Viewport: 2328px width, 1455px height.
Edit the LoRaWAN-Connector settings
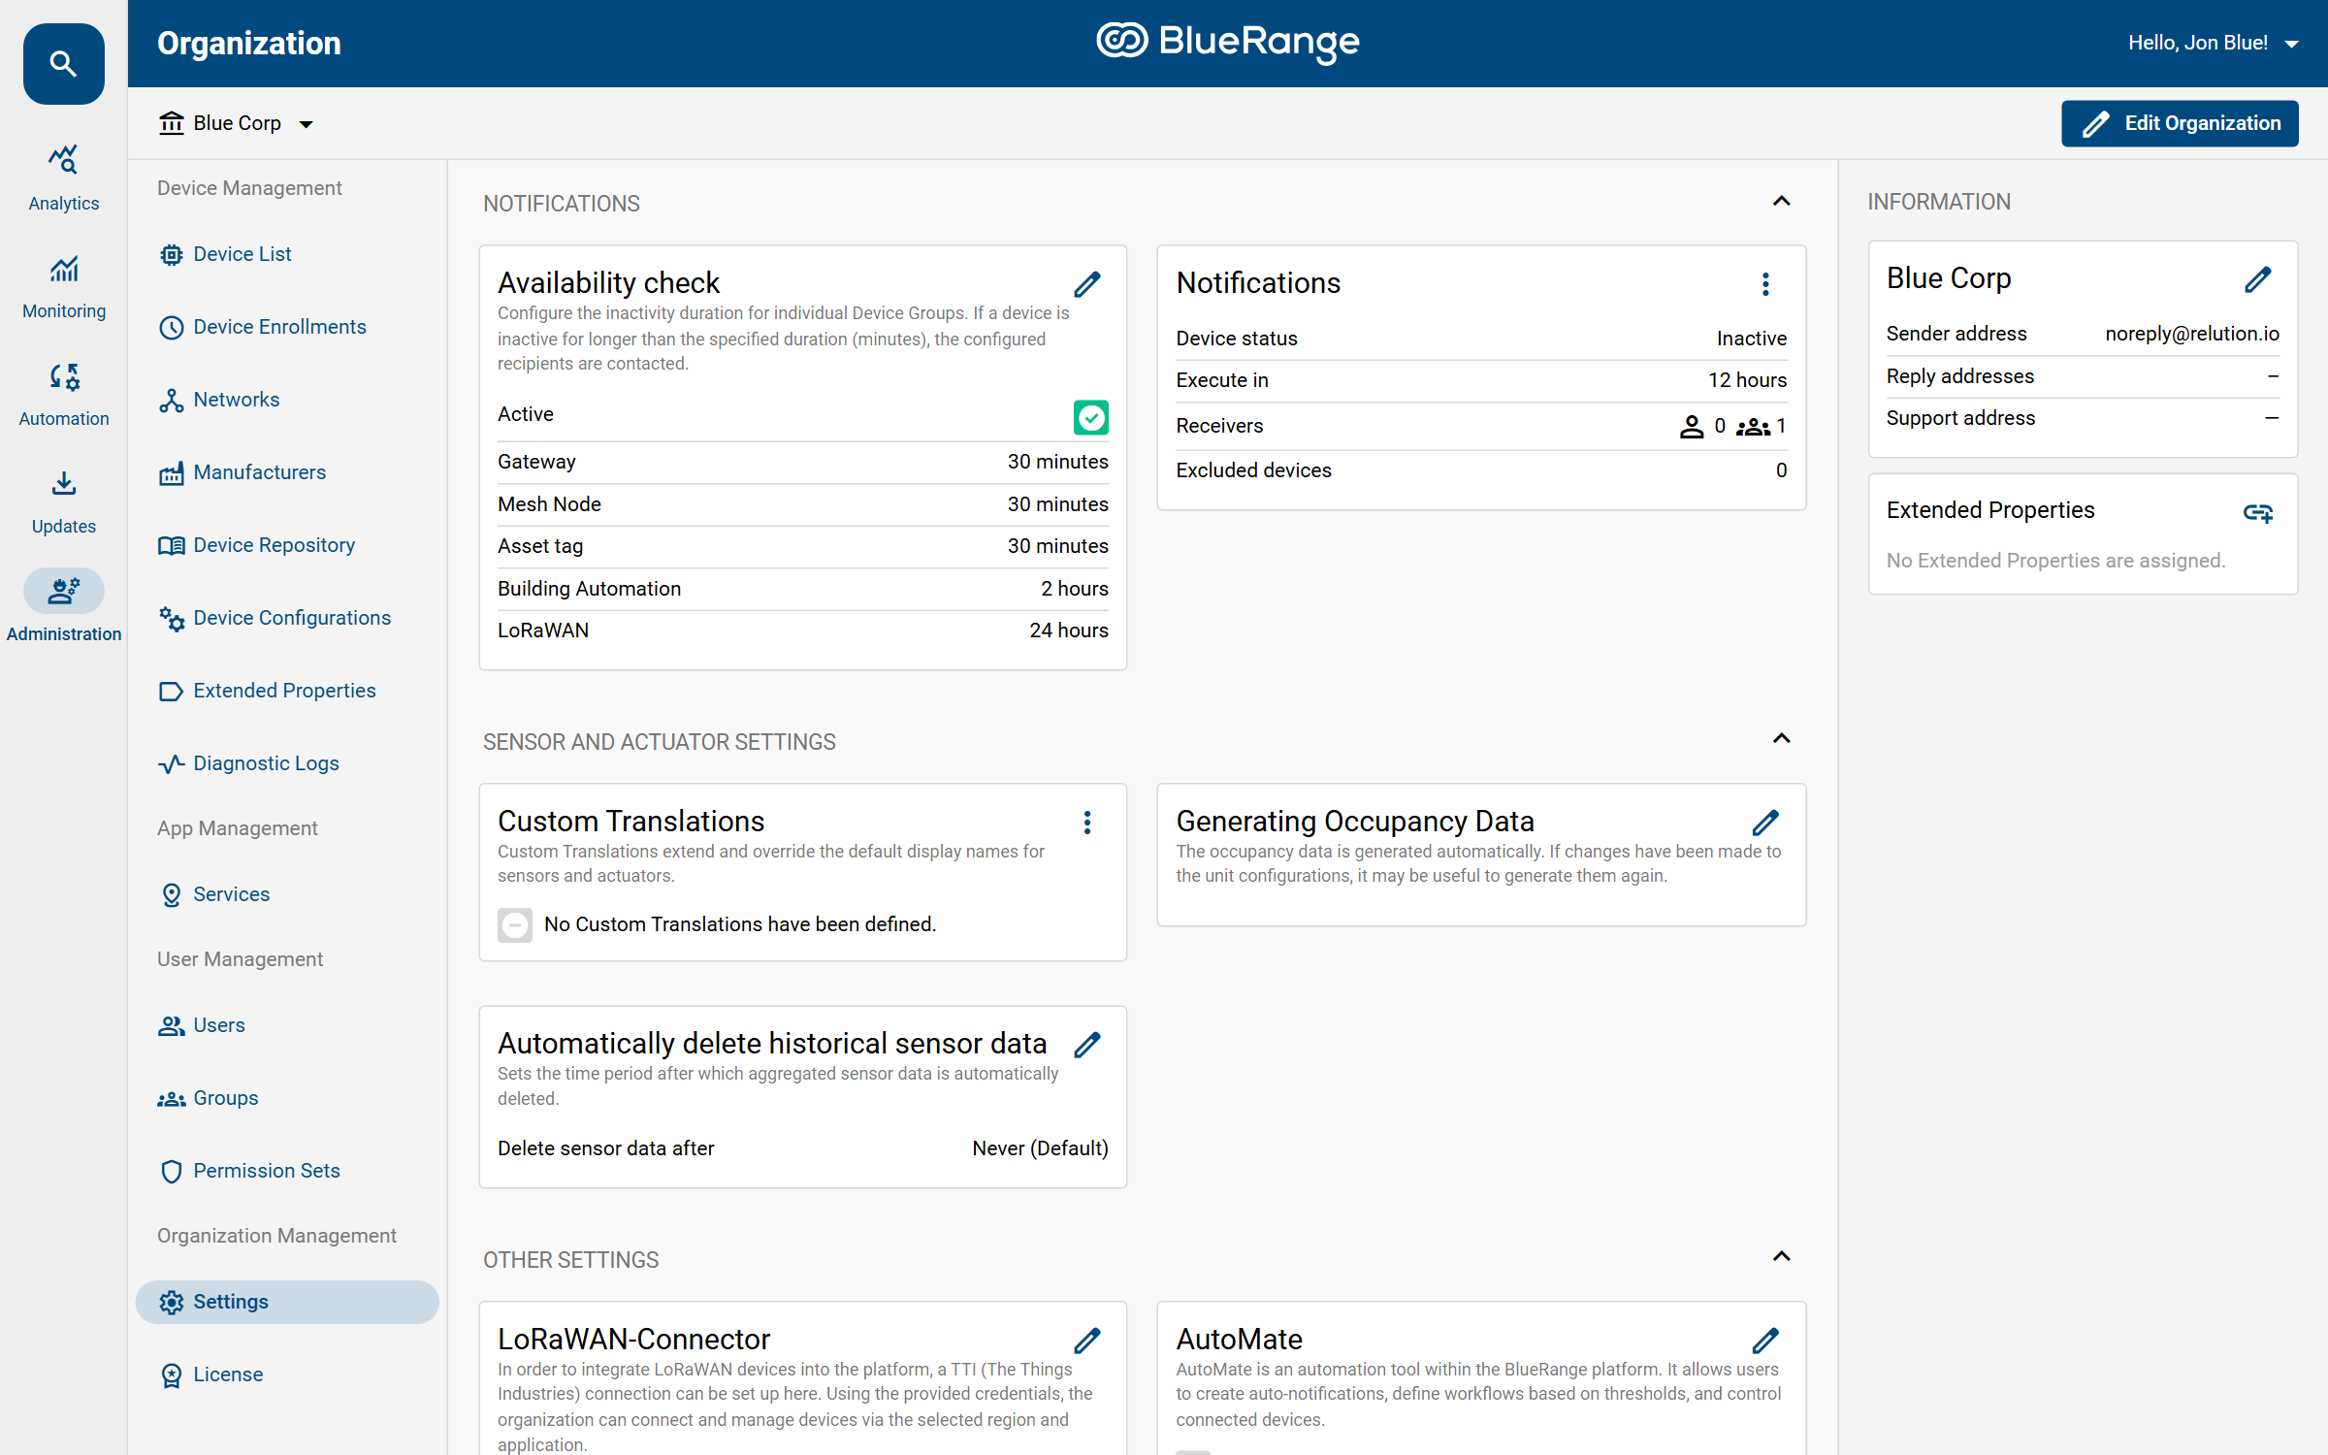(x=1087, y=1341)
